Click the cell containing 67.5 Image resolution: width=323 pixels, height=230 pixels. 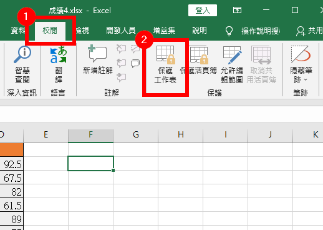(12, 177)
